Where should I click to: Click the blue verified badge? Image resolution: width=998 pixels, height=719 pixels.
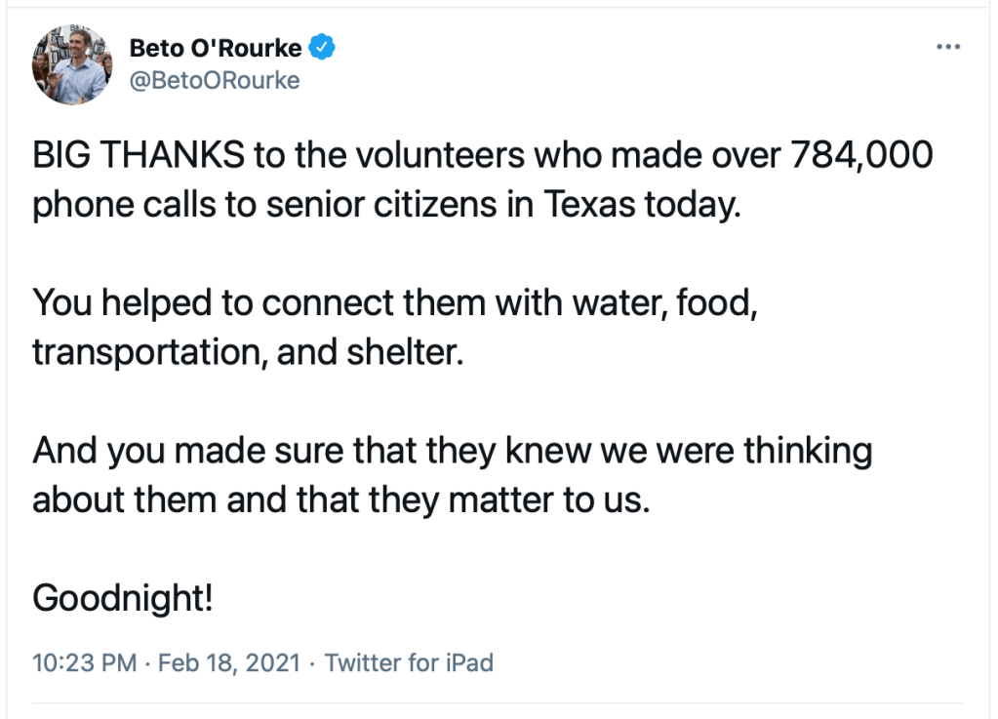click(x=323, y=46)
